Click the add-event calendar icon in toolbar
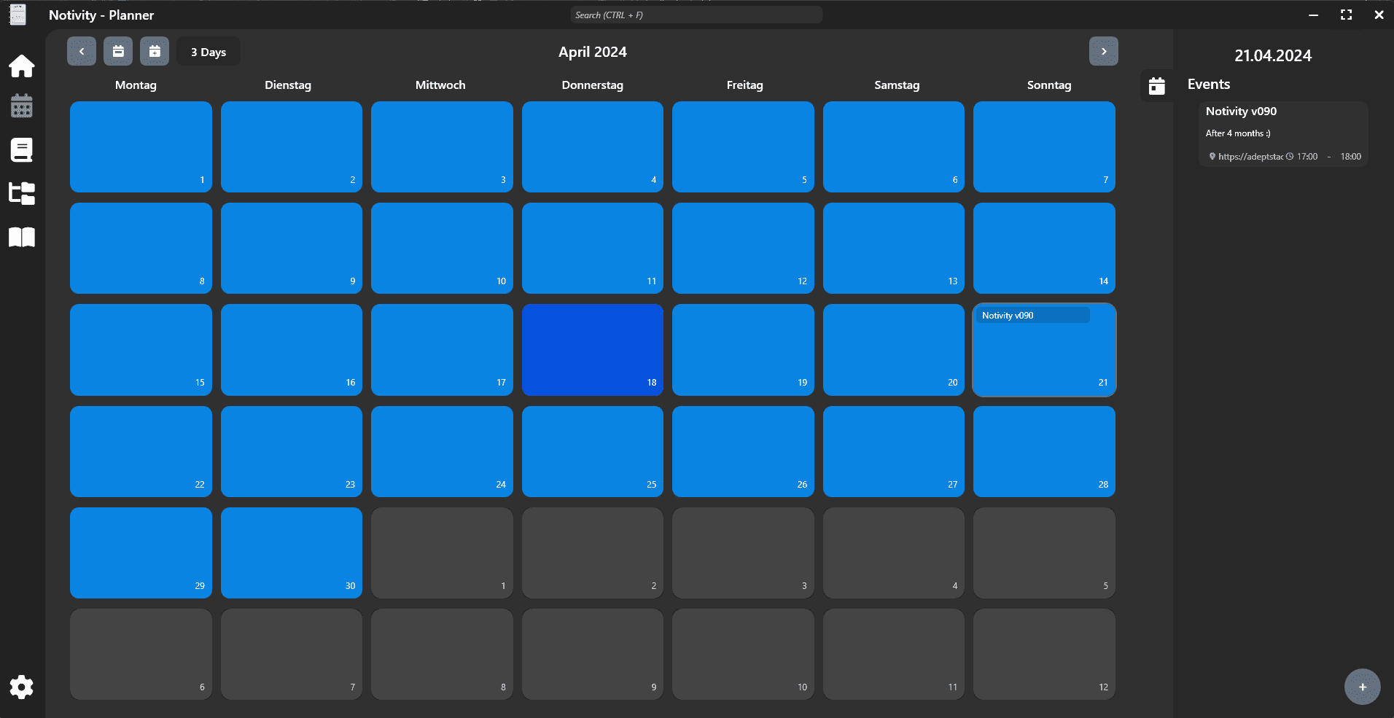 tap(154, 51)
